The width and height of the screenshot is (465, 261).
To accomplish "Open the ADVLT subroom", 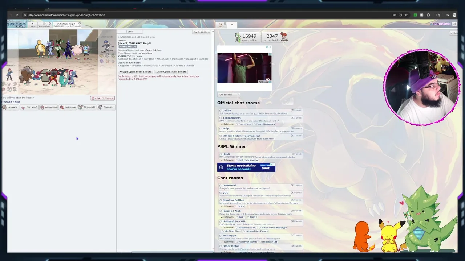I will coord(253,217).
